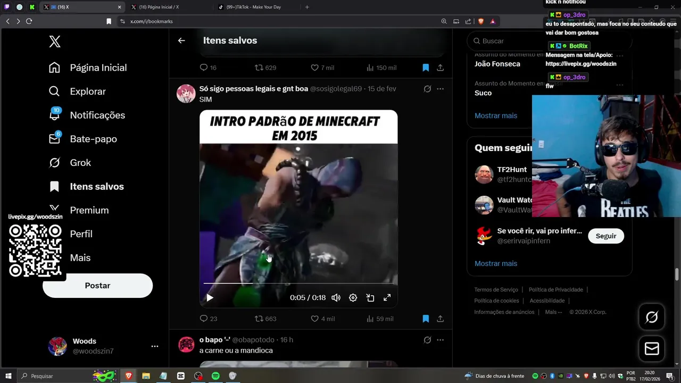Screen dimensions: 681x383
Task: Open João Fonseca trending topic
Action: tap(497, 64)
